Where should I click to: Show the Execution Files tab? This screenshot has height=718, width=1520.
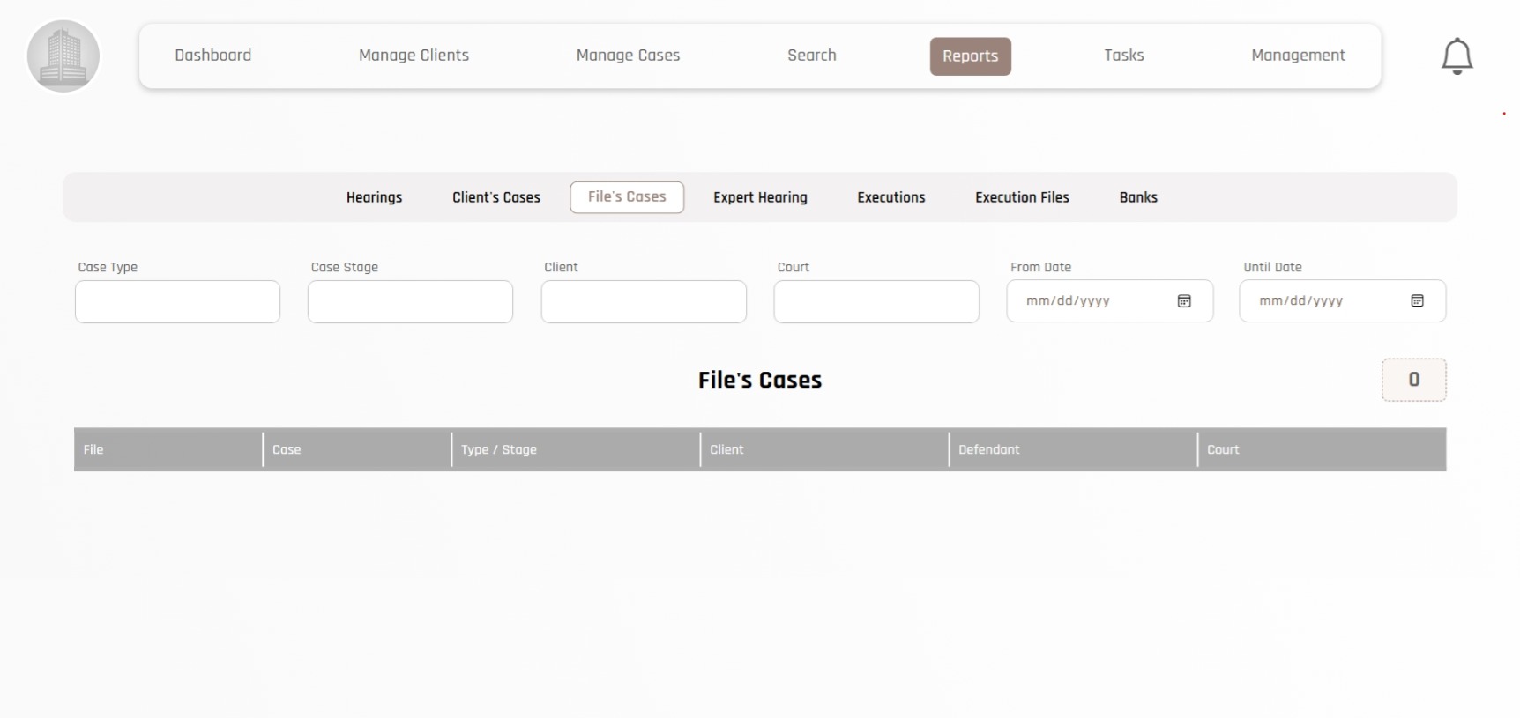(x=1022, y=197)
